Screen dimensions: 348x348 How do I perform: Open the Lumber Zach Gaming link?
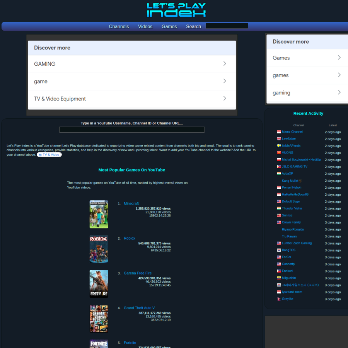click(297, 243)
